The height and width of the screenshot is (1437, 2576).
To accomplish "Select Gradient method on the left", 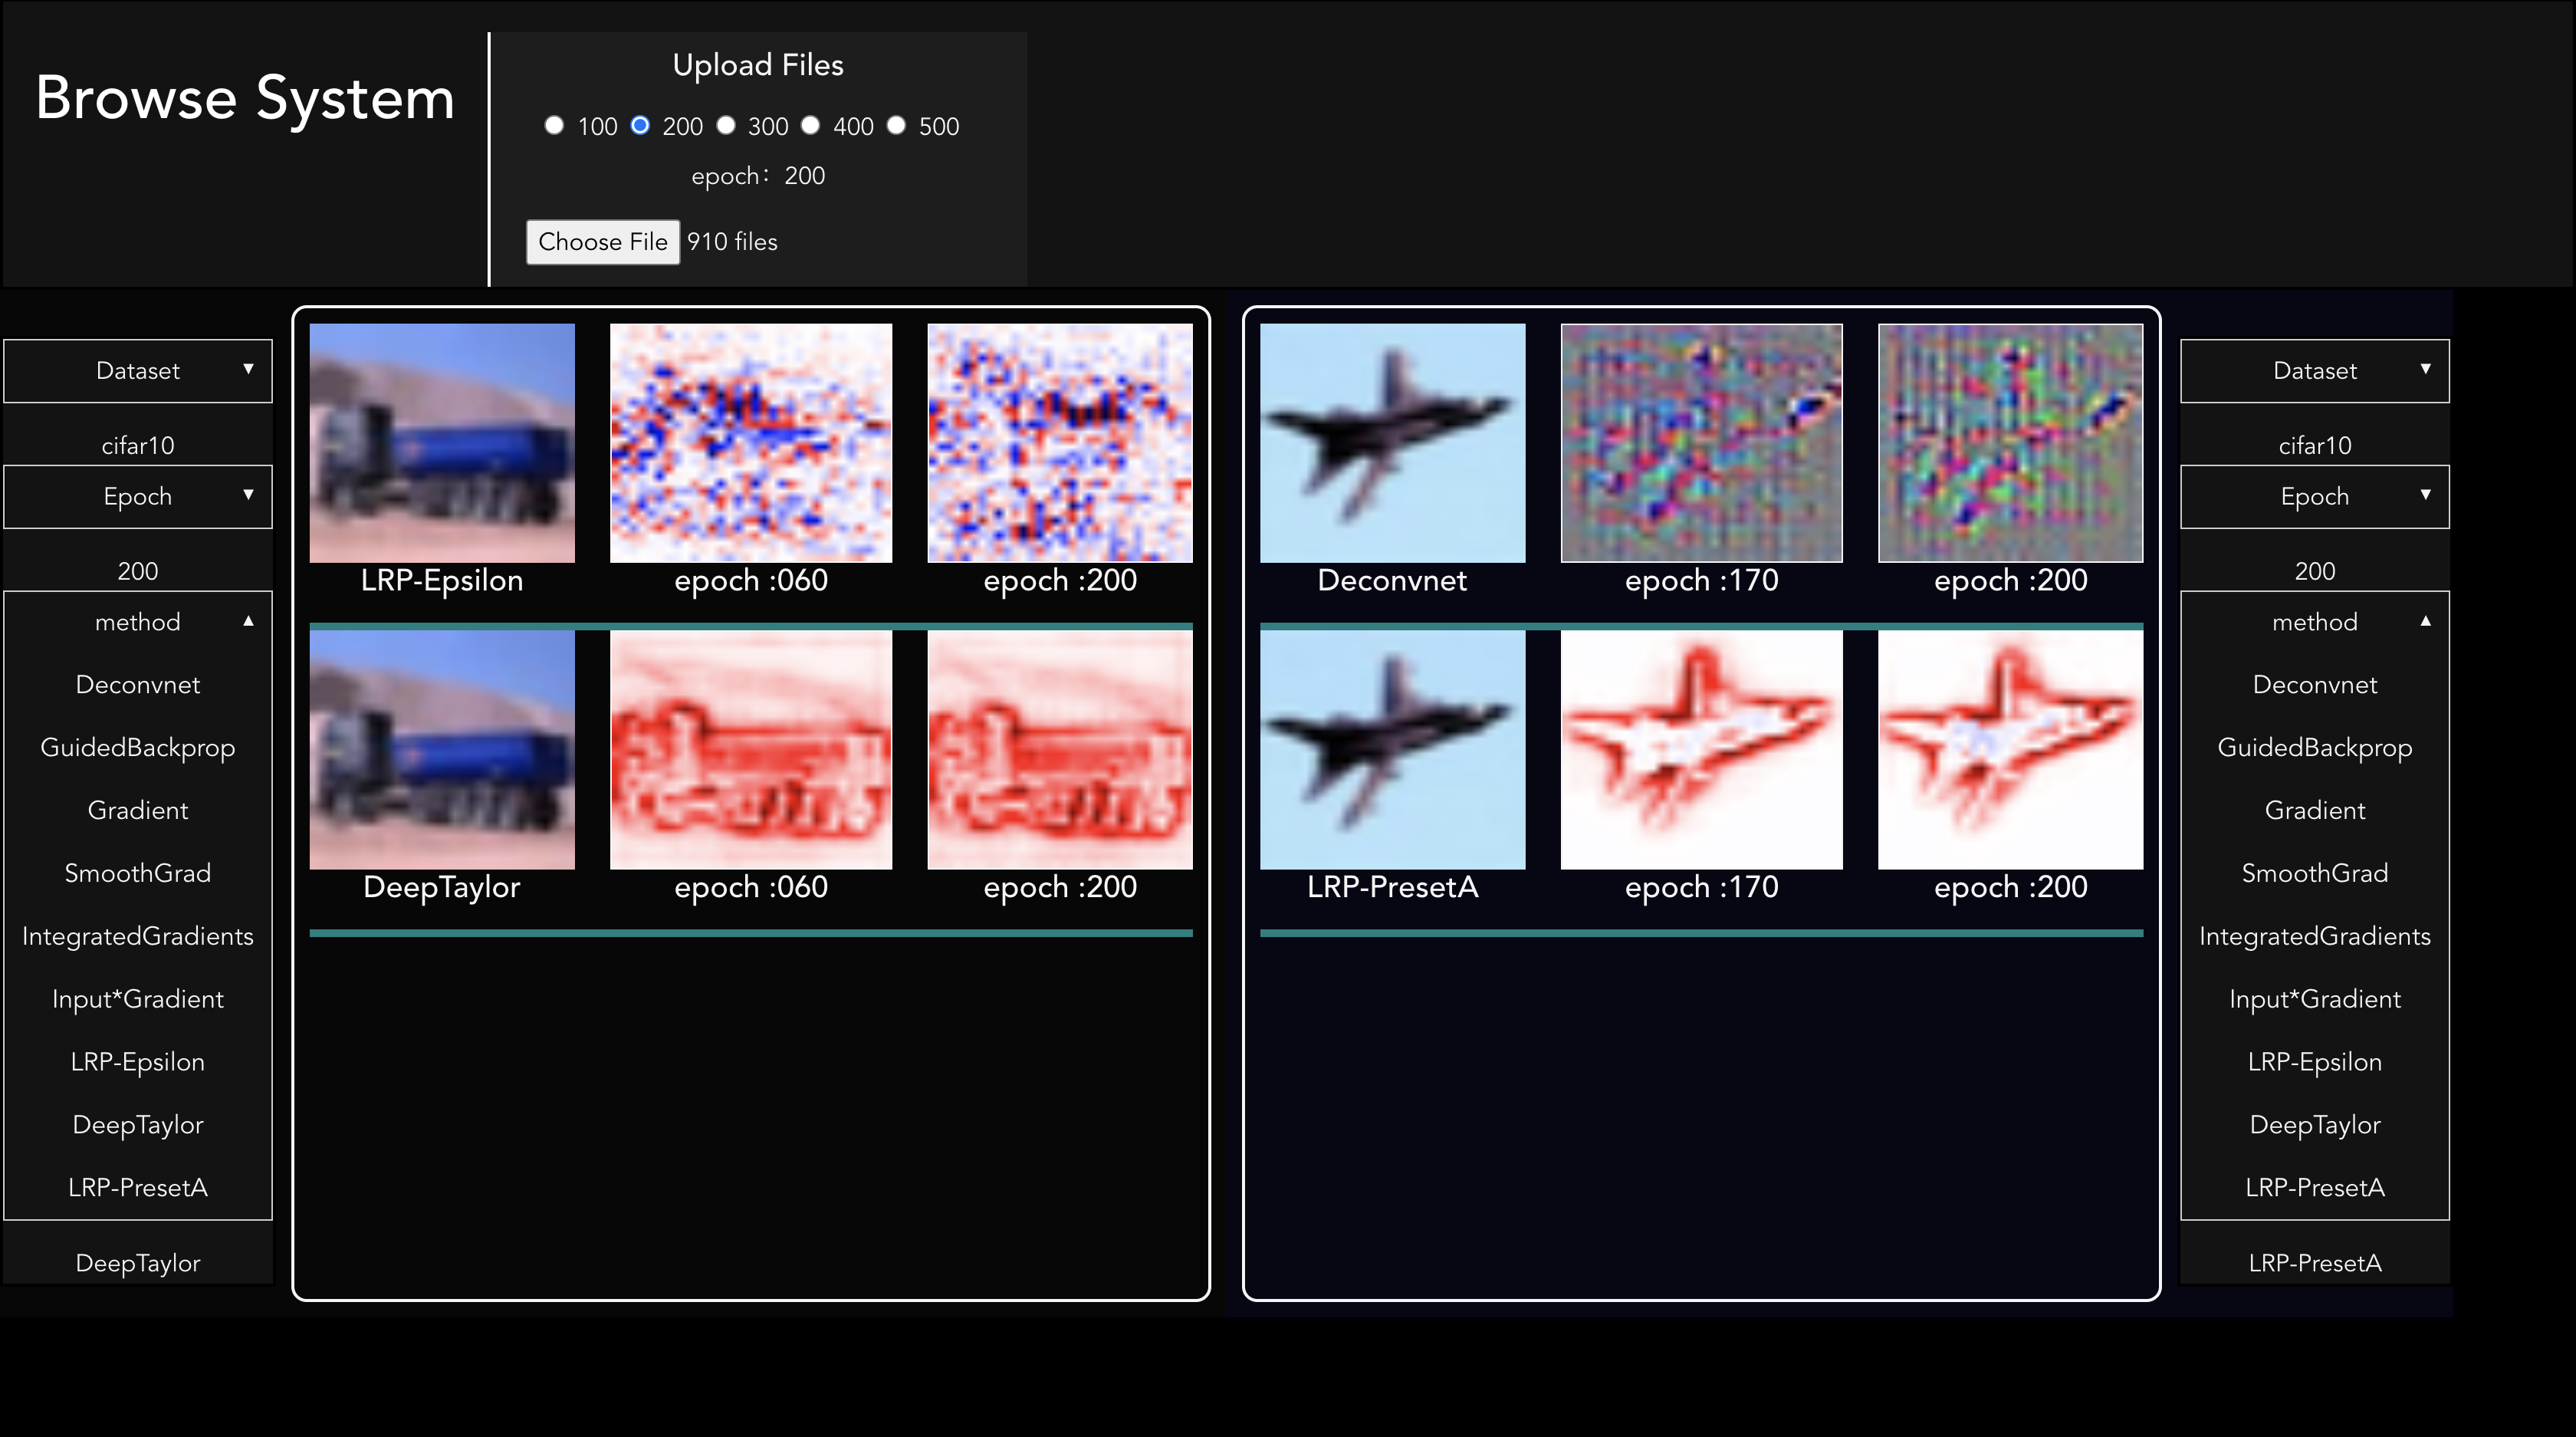I will coord(138,810).
